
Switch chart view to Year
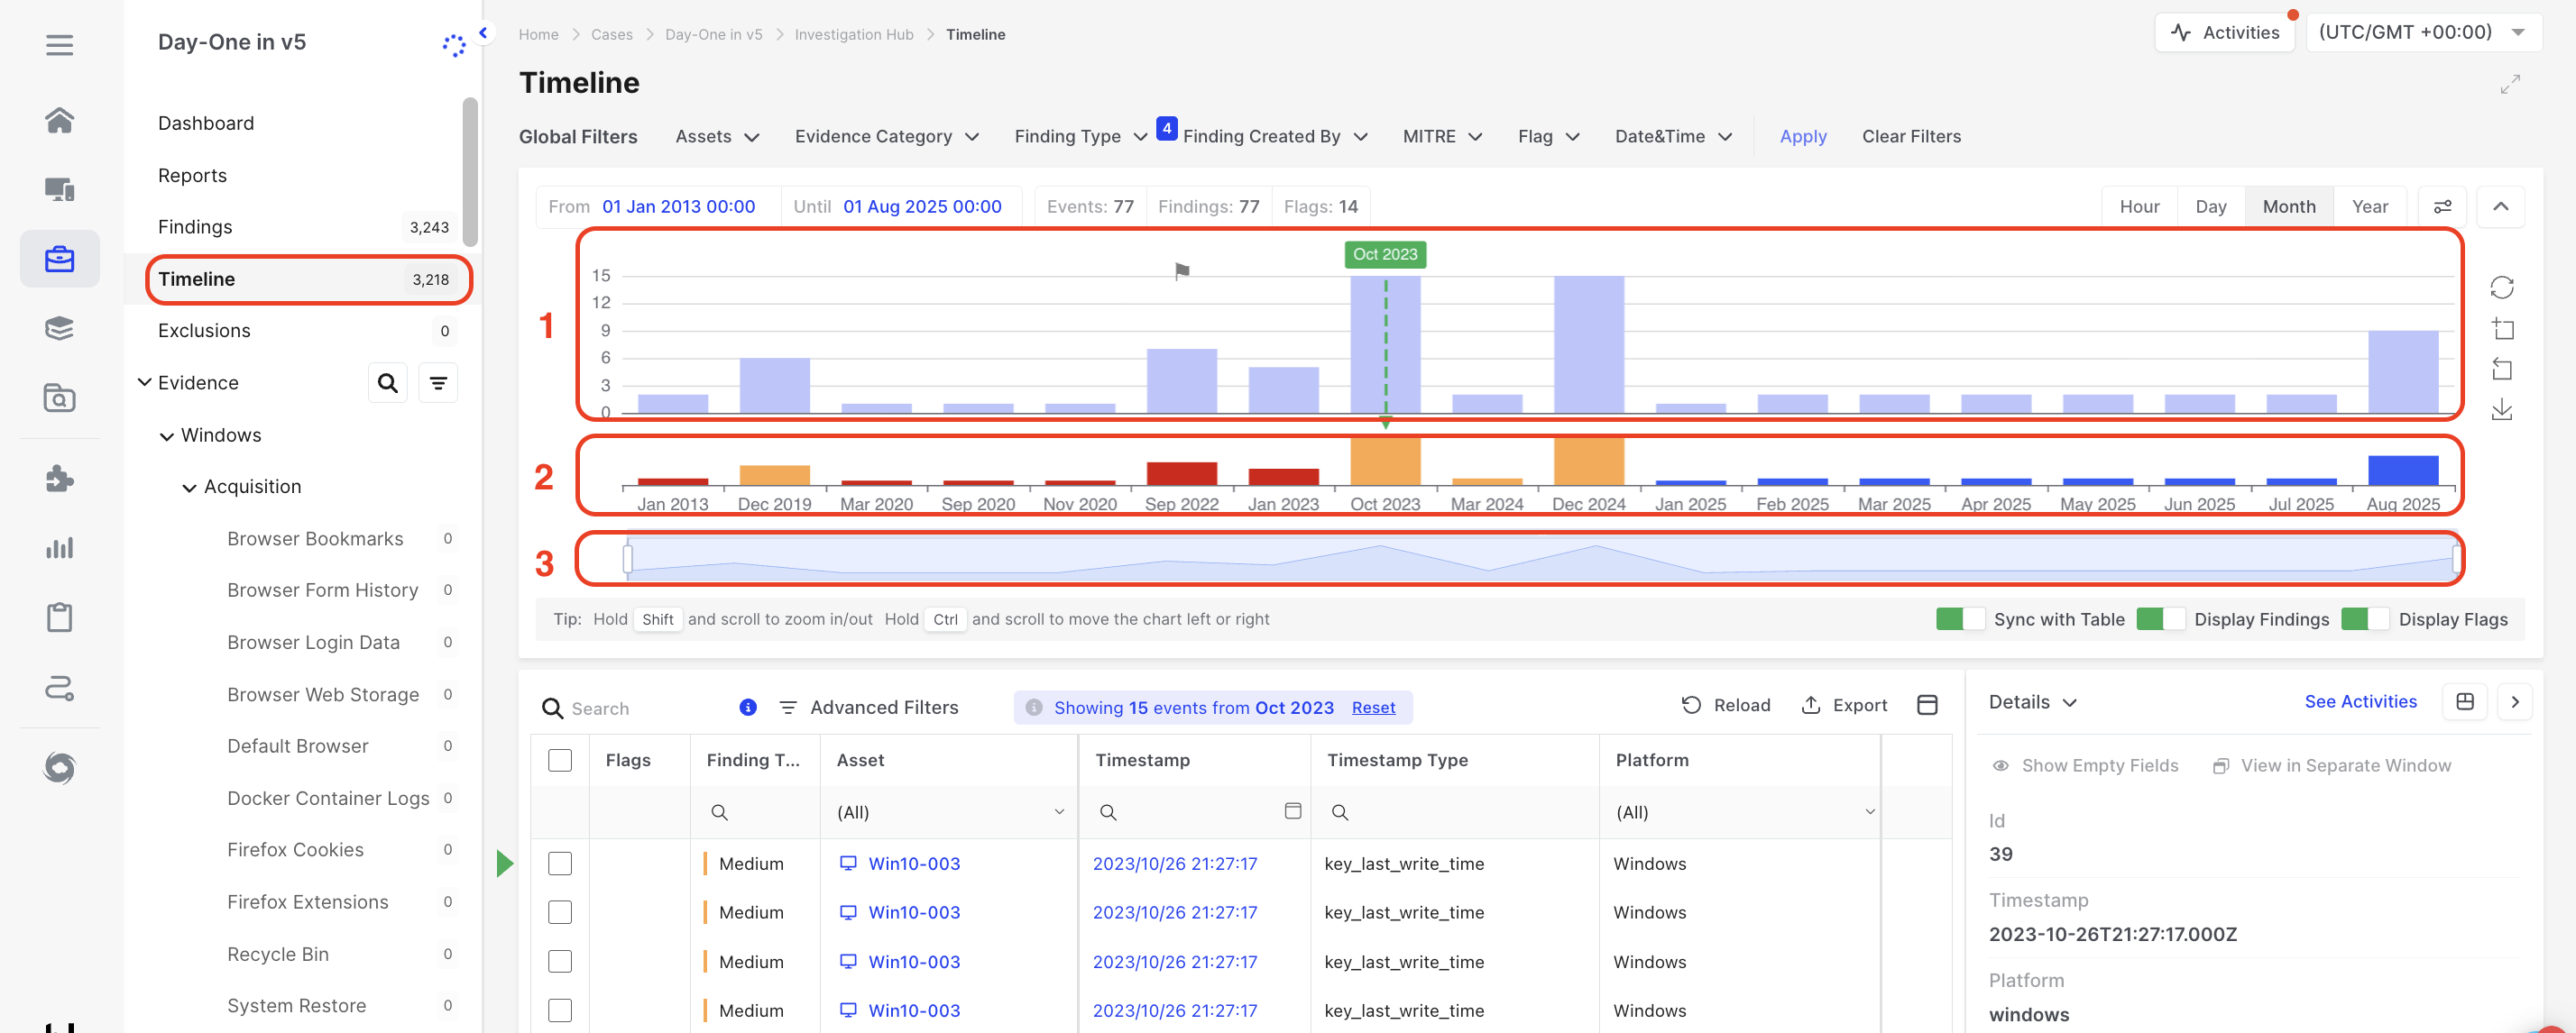(x=2369, y=206)
